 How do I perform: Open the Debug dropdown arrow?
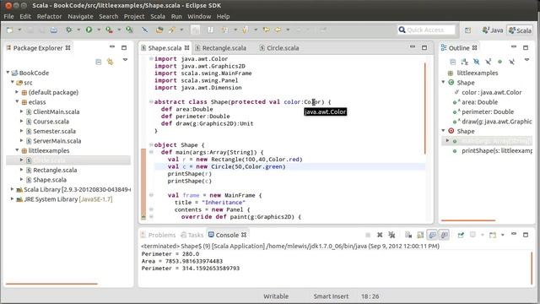[78, 30]
